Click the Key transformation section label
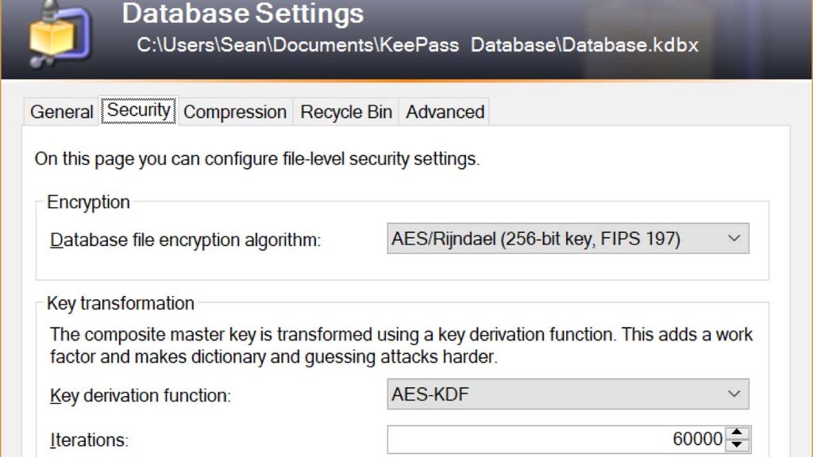Screen dimensions: 813x457 click(121, 304)
